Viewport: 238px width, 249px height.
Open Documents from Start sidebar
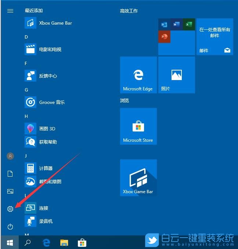pyautogui.click(x=10, y=174)
